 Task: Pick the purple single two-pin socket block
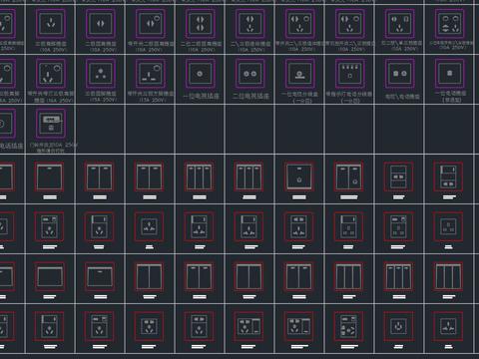tap(100, 24)
